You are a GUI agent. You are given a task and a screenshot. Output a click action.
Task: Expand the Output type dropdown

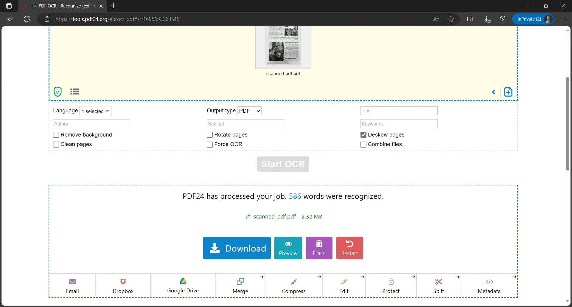(250, 111)
